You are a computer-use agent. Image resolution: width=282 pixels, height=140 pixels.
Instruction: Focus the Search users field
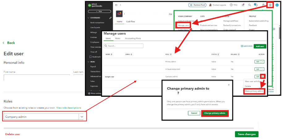(124, 46)
